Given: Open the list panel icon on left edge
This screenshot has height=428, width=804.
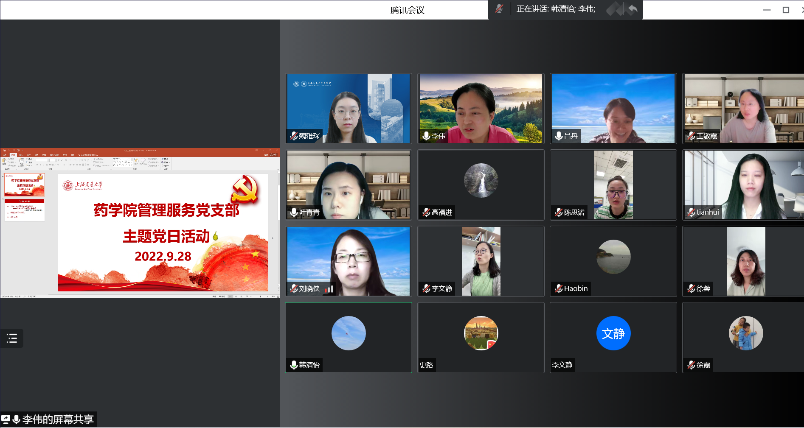Looking at the screenshot, I should 12,338.
